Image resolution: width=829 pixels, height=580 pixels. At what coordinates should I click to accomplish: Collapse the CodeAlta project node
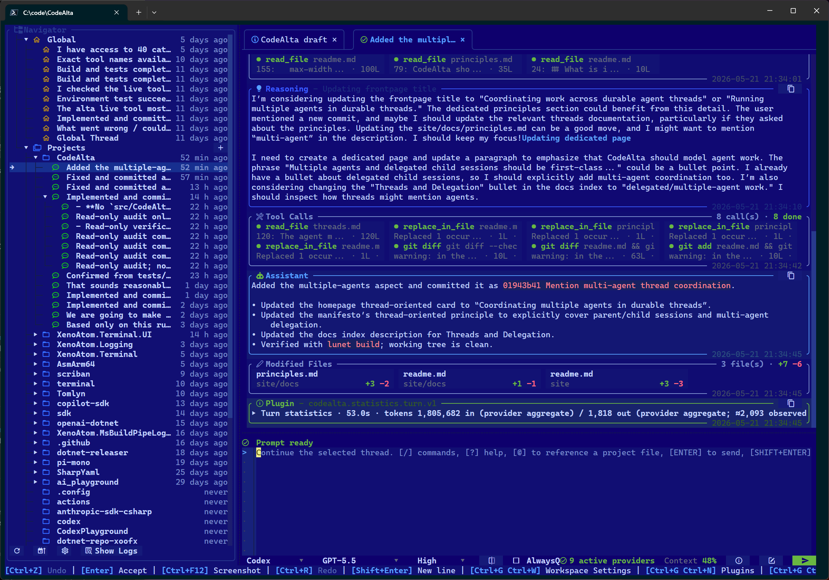pyautogui.click(x=35, y=157)
